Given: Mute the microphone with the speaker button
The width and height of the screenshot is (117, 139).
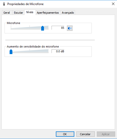Looking at the screenshot, I should click(x=70, y=28).
